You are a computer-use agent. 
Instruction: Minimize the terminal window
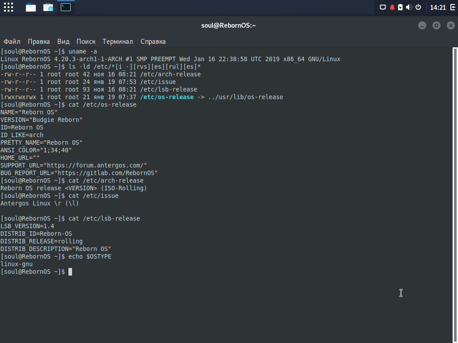pyautogui.click(x=422, y=25)
